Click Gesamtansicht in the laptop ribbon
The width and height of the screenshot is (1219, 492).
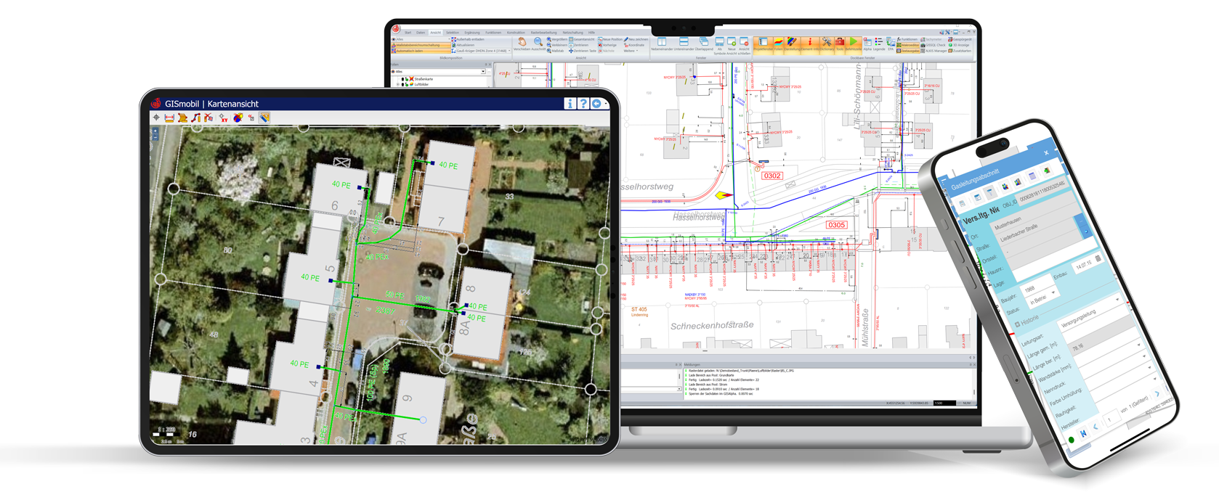tap(582, 39)
